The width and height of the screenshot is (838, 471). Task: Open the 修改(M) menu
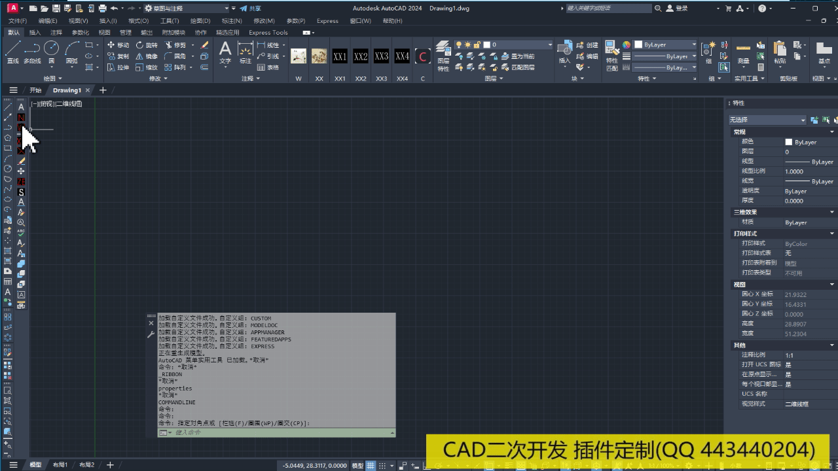(264, 21)
